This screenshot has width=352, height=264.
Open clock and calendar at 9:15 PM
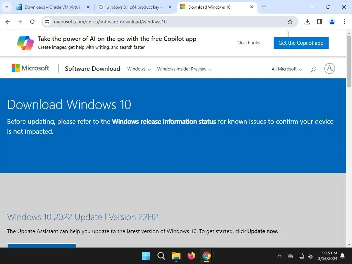[x=328, y=256]
